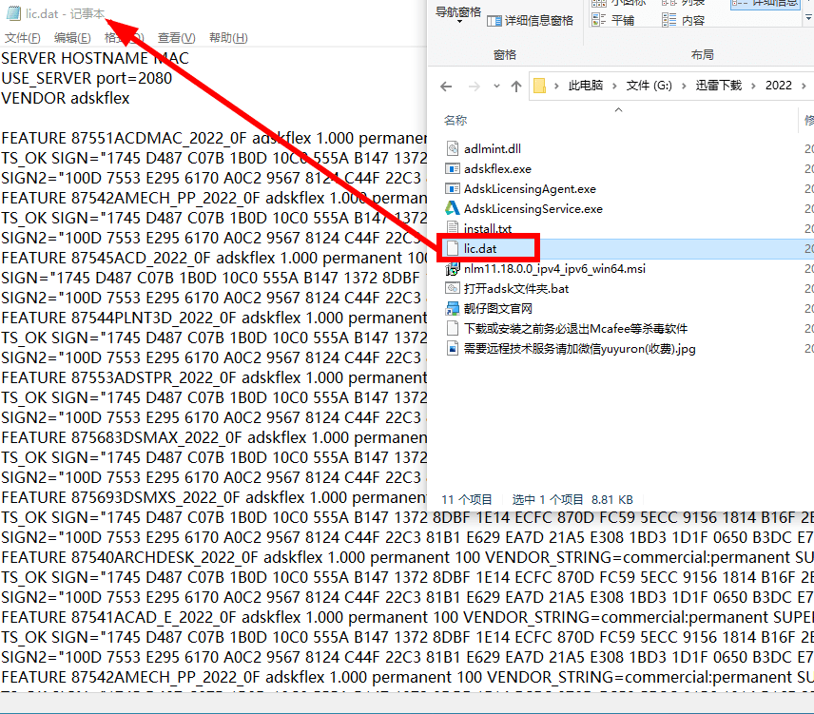The height and width of the screenshot is (714, 814).
Task: Open the recent locations dropdown arrow
Action: (496, 87)
